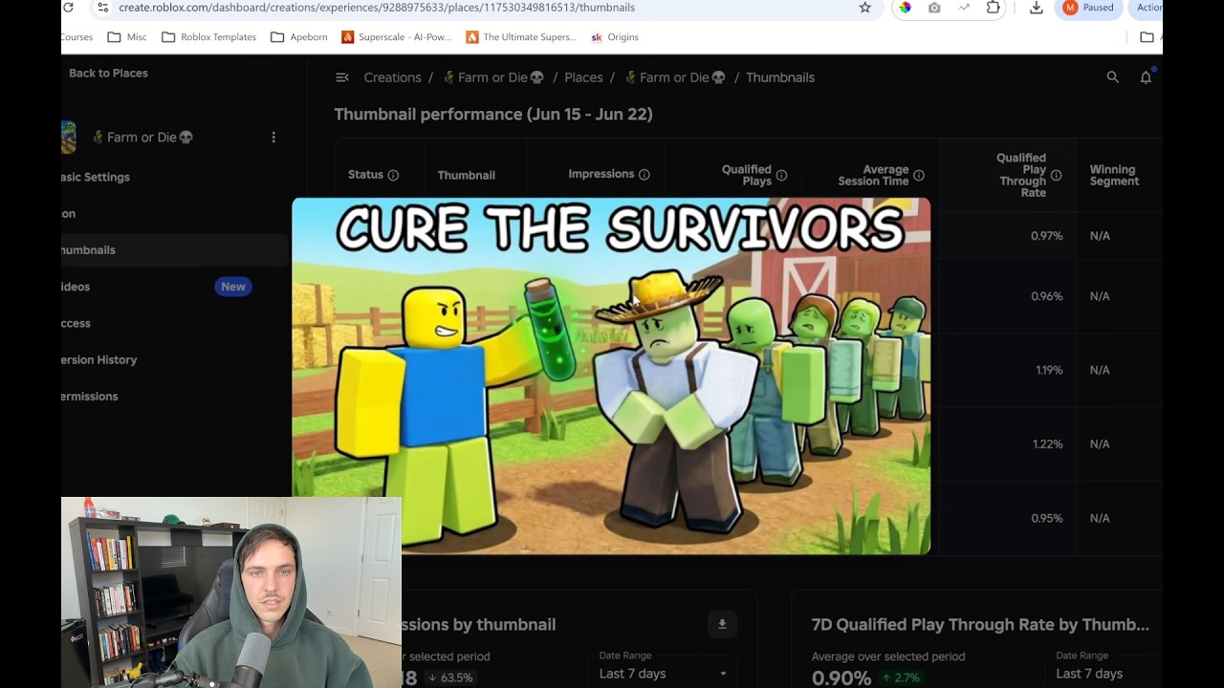Click the Qualified Play Through Rate info icon

tap(1057, 175)
